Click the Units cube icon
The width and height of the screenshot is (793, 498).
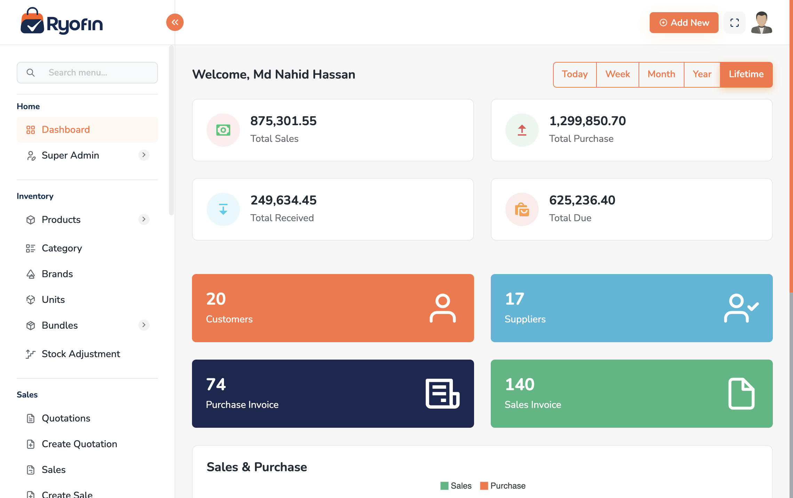pyautogui.click(x=31, y=300)
